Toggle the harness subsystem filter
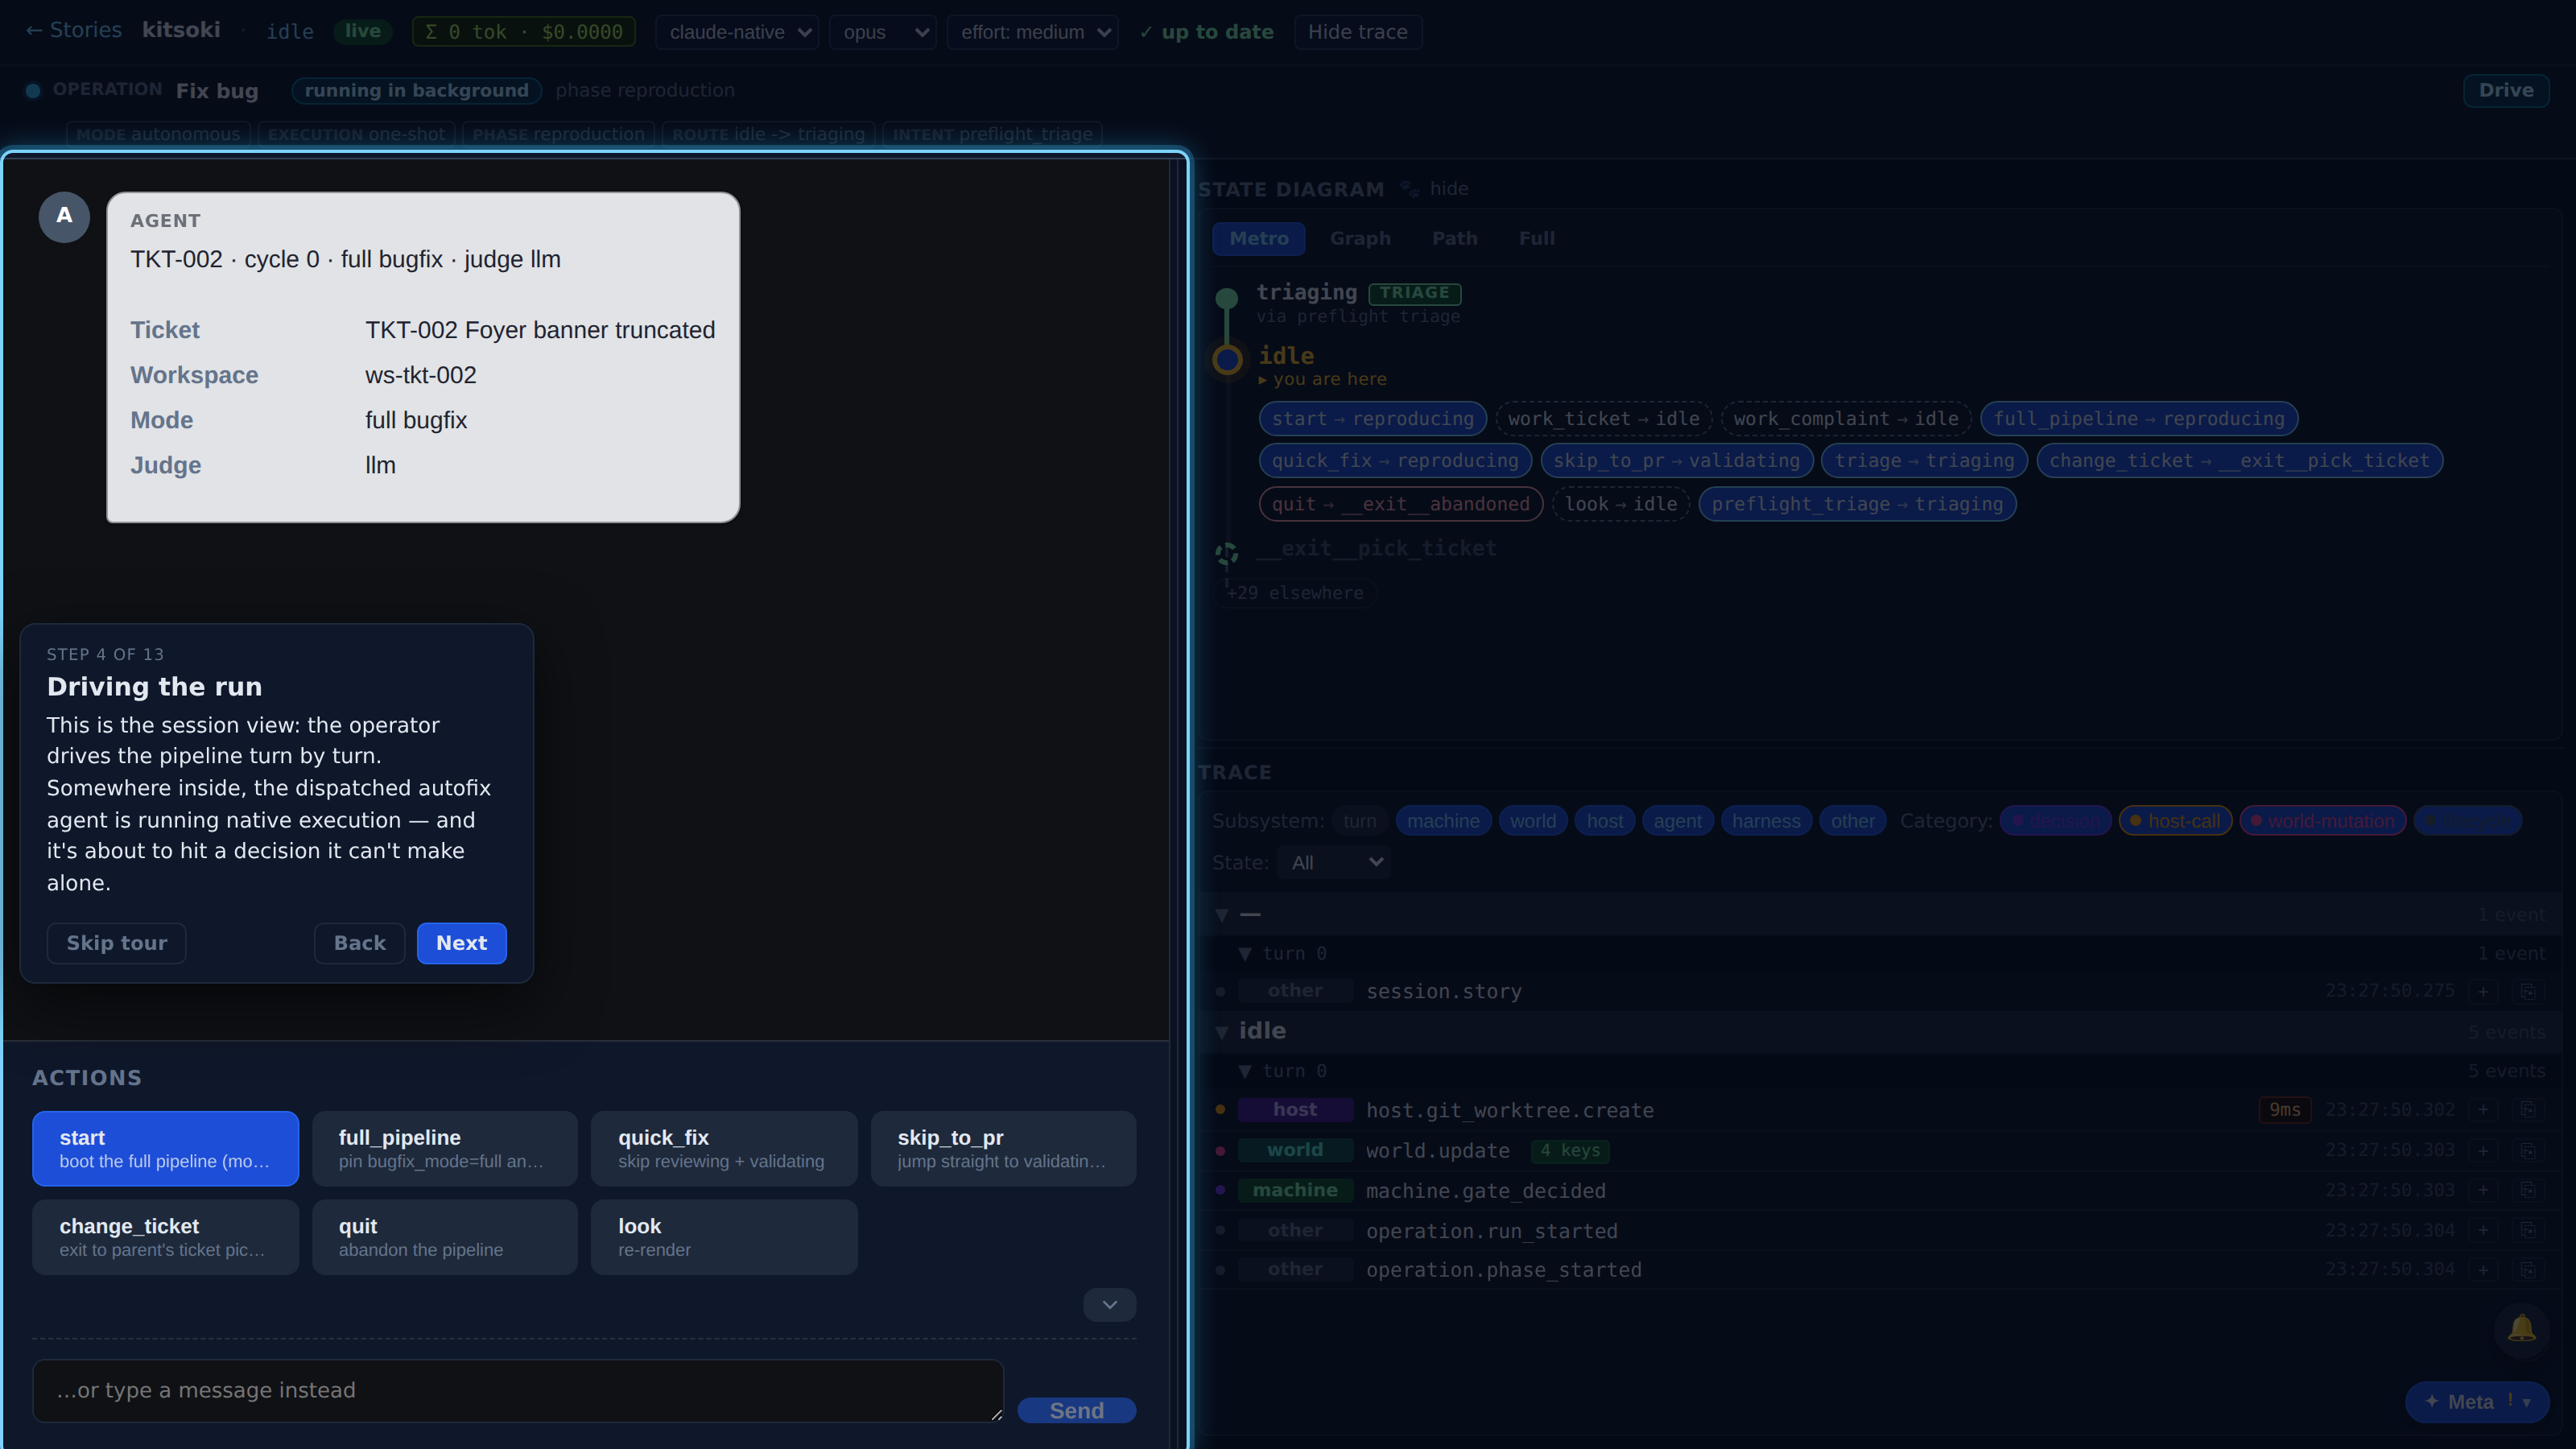This screenshot has height=1449, width=2576. click(1765, 821)
